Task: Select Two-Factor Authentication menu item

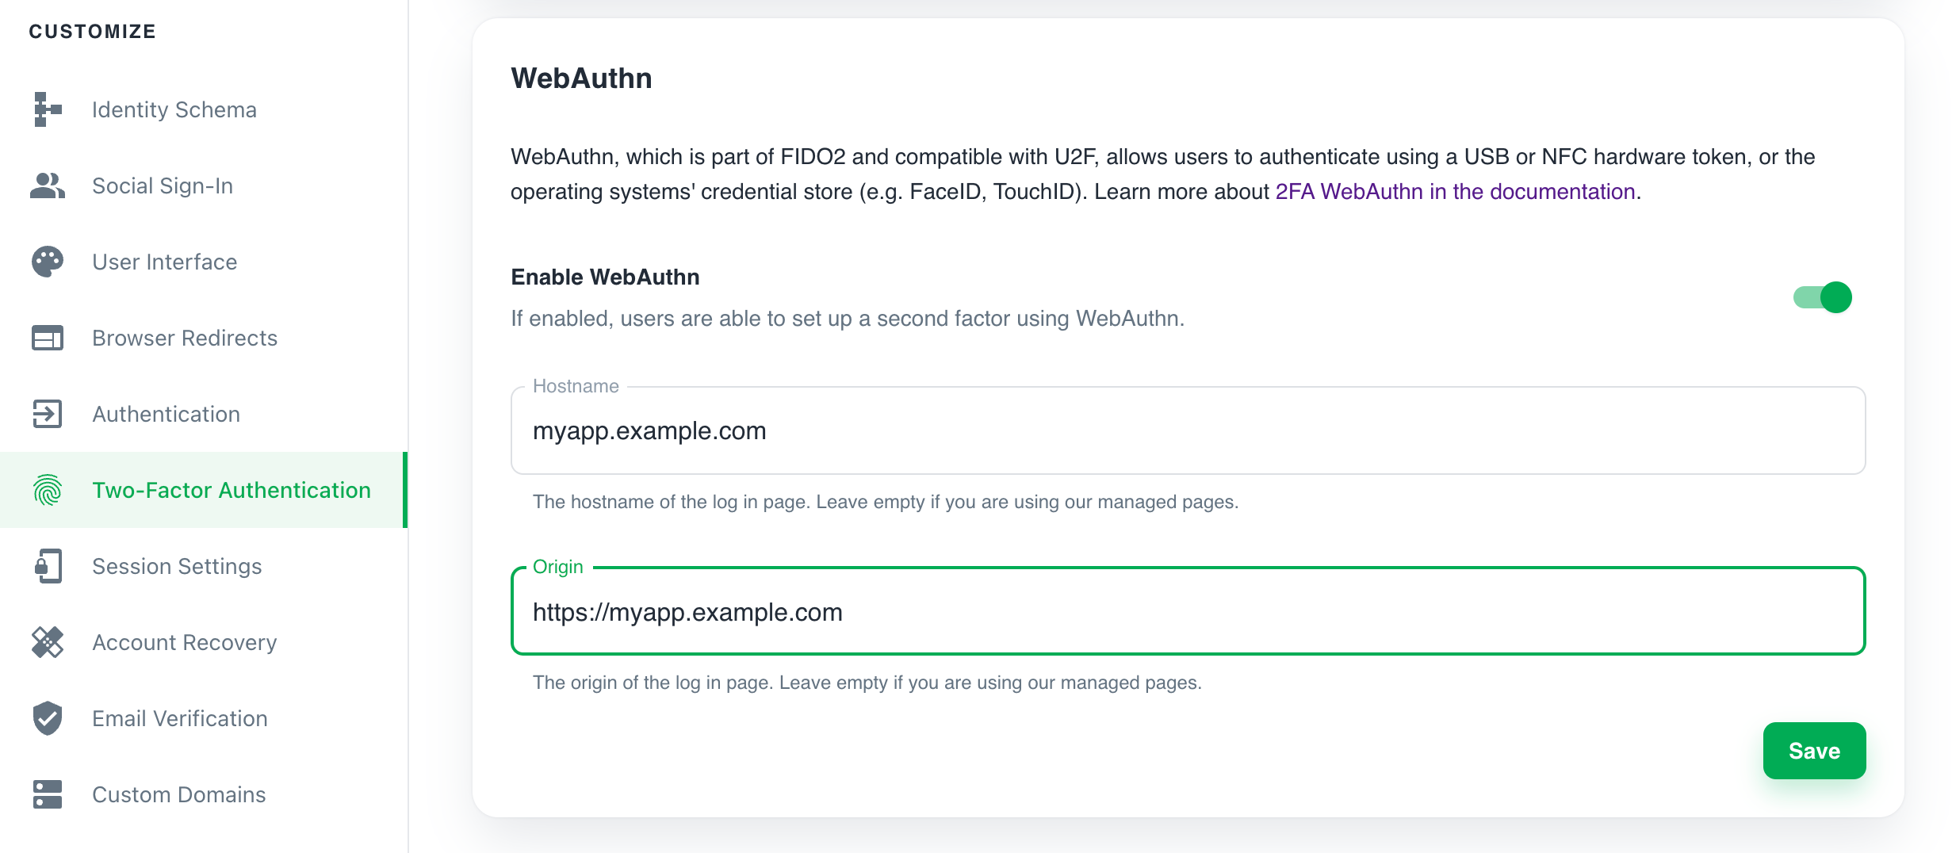Action: click(204, 490)
